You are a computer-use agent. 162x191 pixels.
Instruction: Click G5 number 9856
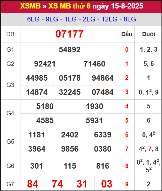(70, 149)
